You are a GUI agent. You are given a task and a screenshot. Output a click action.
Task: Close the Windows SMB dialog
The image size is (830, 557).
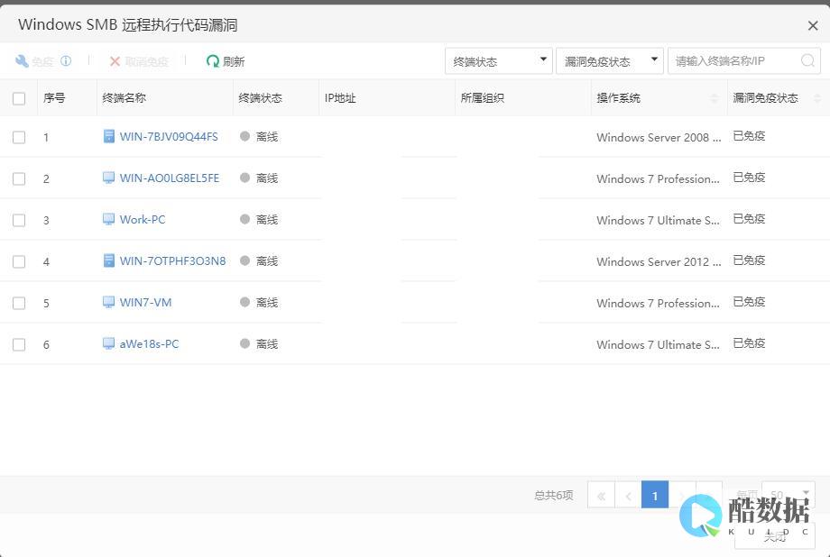[x=813, y=25]
